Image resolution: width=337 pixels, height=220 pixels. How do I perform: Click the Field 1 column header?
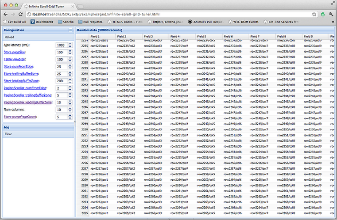tap(103, 36)
